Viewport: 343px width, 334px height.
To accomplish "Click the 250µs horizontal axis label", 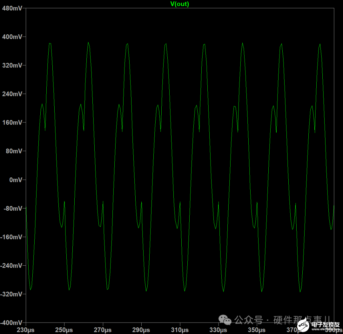I will pos(64,330).
